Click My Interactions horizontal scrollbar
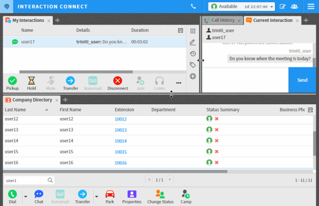319x206 pixels. point(76,72)
